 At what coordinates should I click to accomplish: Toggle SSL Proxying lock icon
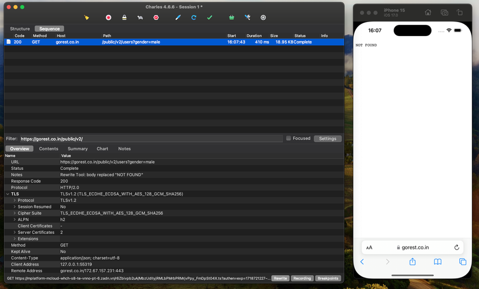[x=124, y=17]
